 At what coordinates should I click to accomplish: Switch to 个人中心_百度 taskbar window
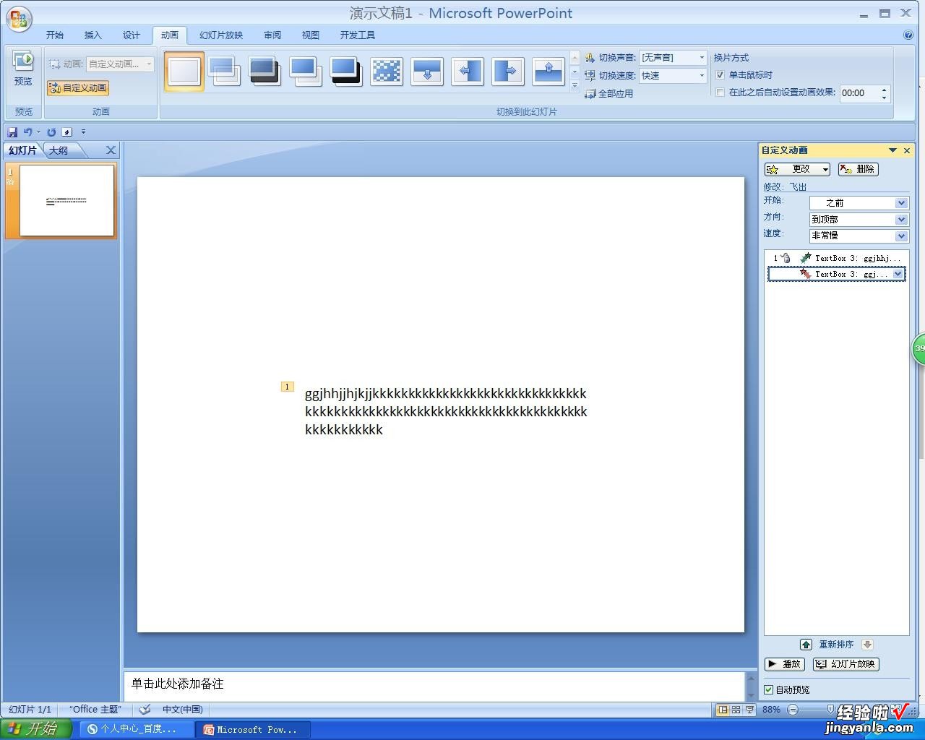pyautogui.click(x=136, y=729)
